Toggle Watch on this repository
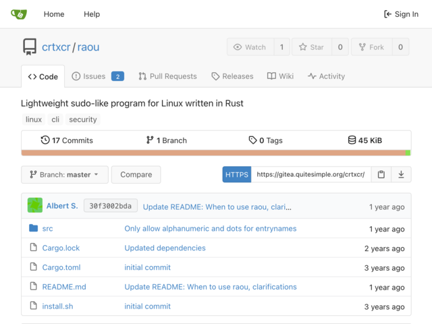This screenshot has width=432, height=324. point(250,47)
